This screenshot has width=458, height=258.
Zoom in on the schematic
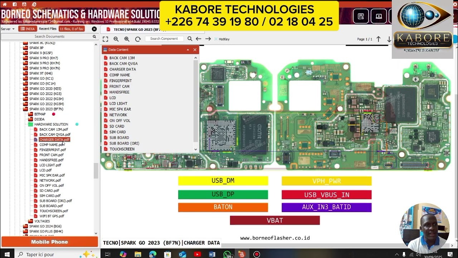point(127,39)
